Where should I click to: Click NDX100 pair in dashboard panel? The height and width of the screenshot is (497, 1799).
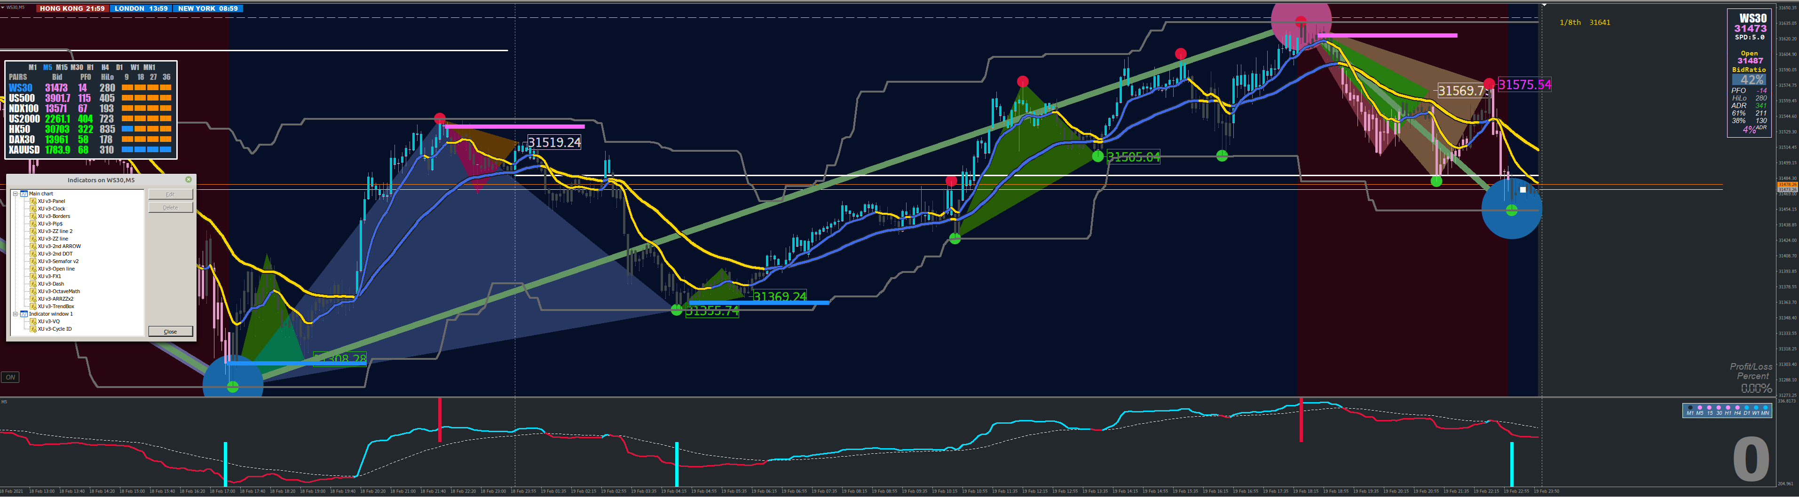pyautogui.click(x=24, y=108)
